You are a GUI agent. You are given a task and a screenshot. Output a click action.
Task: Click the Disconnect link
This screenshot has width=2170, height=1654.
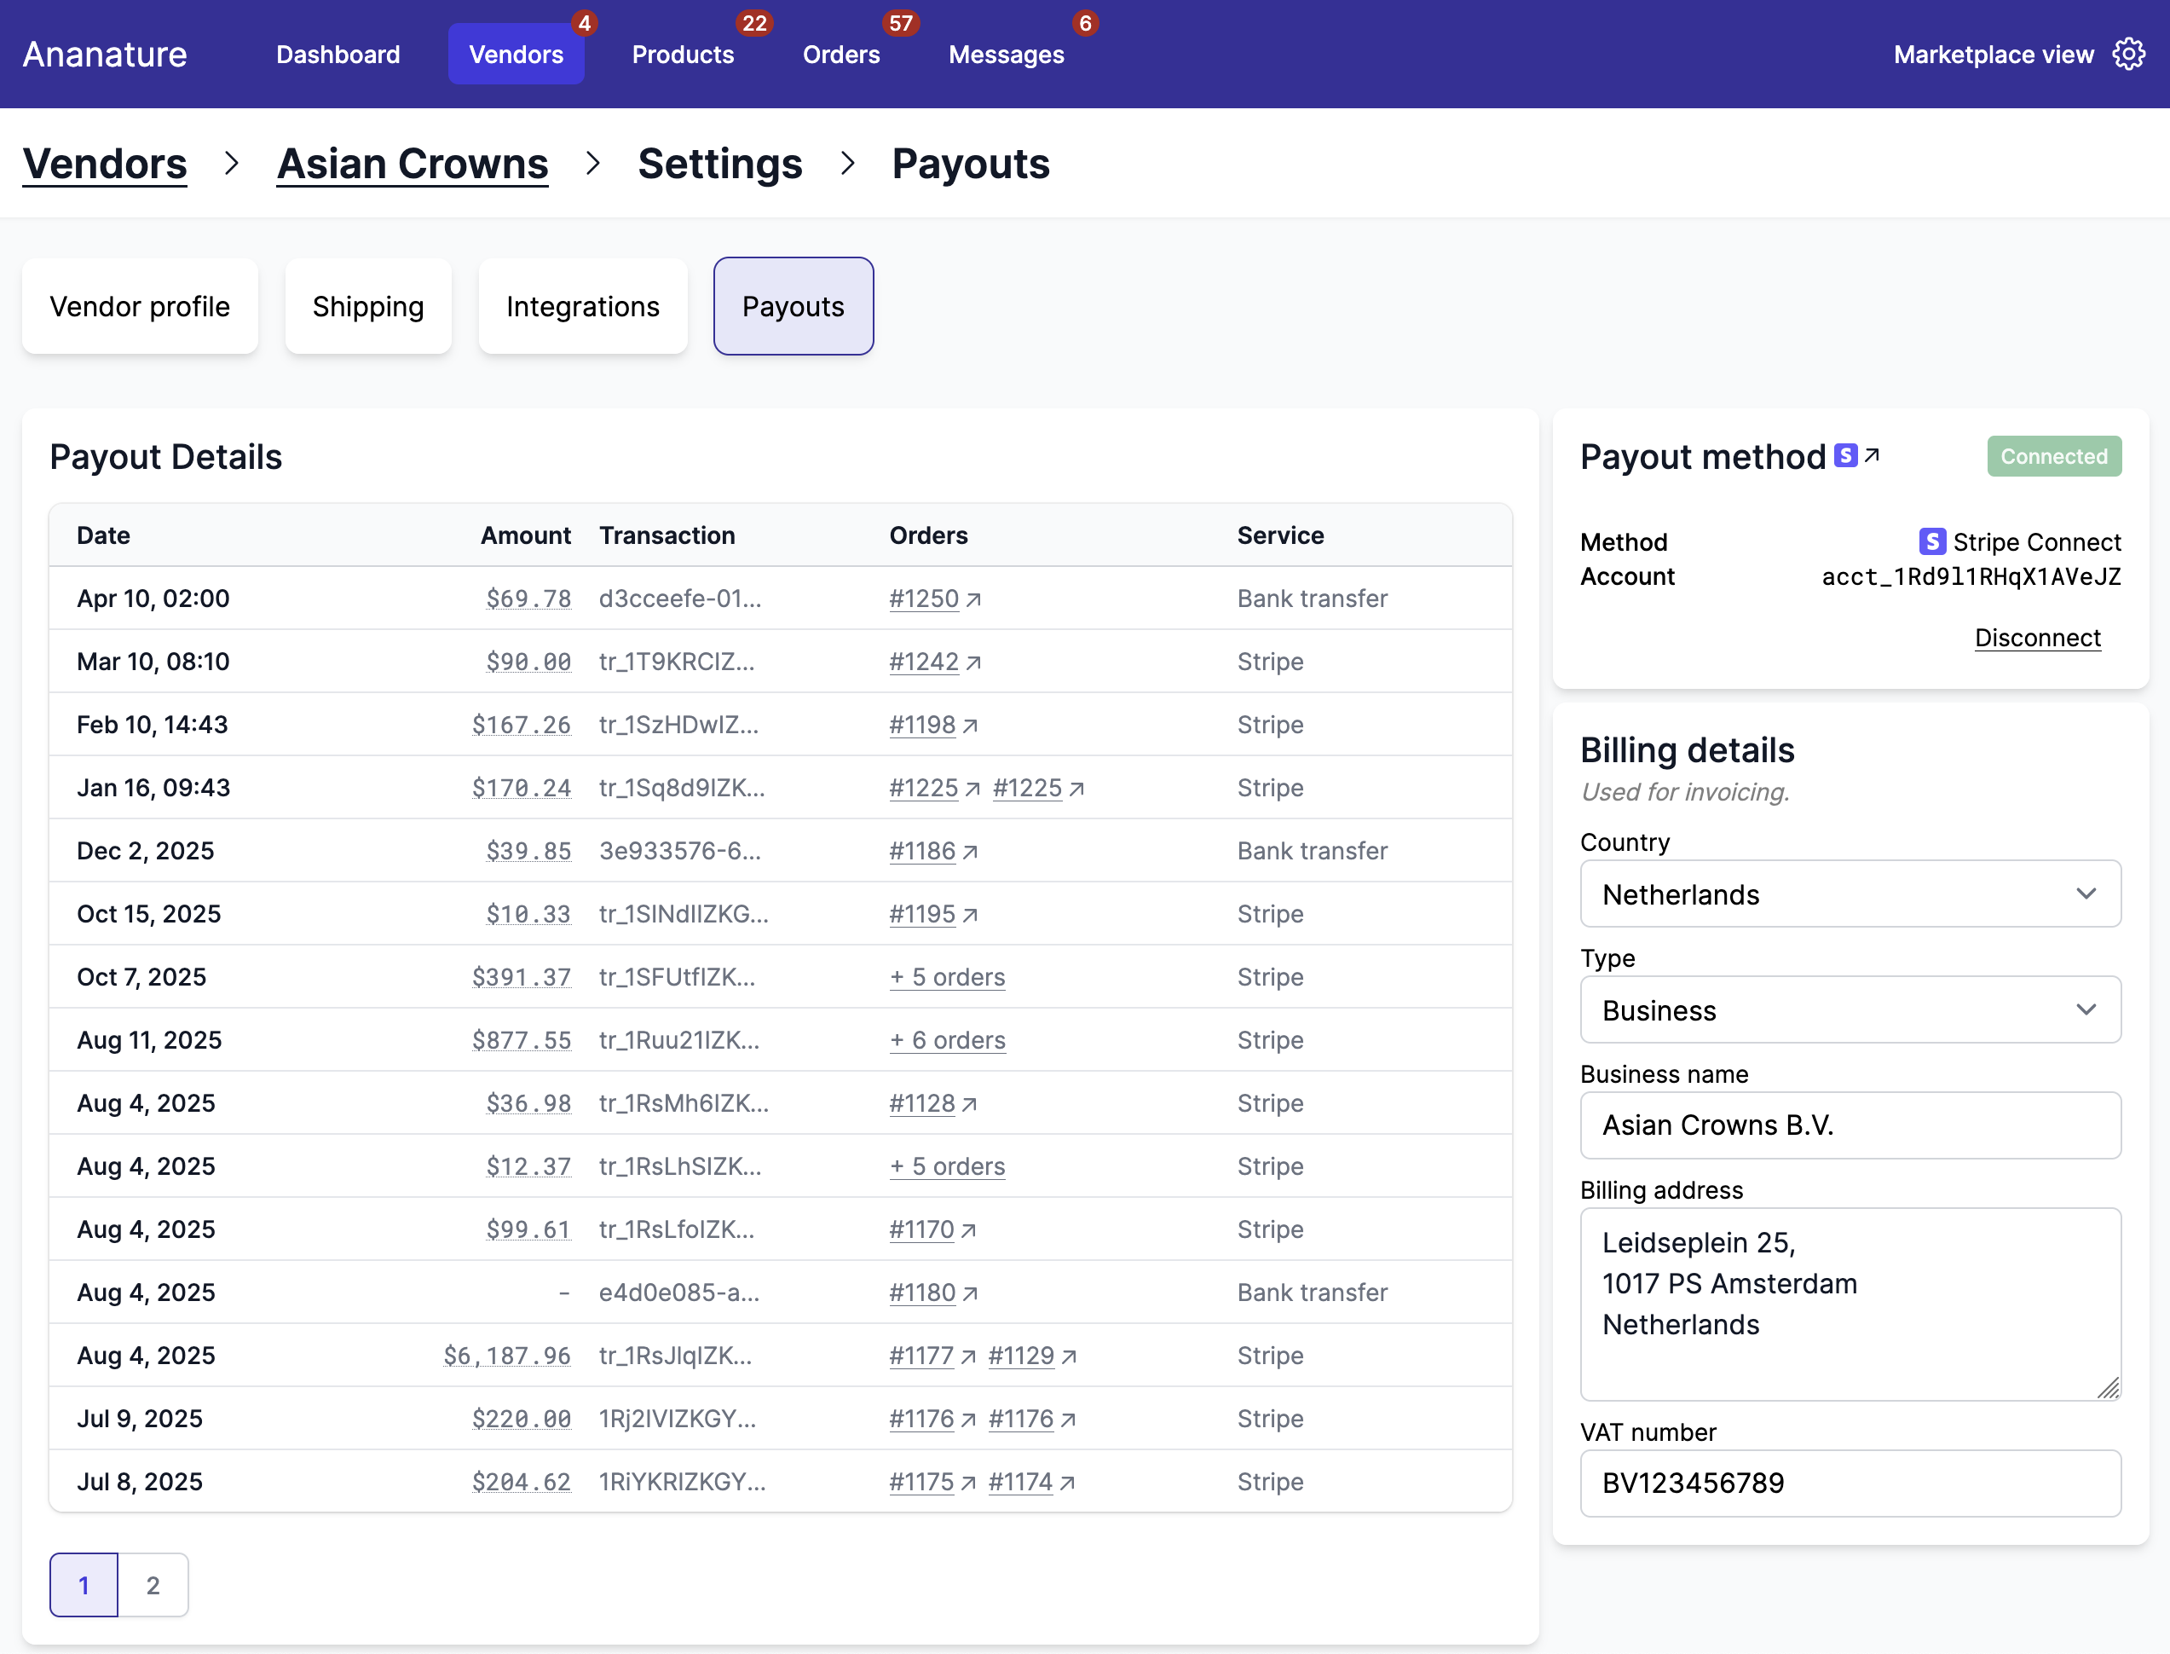[x=2037, y=638]
